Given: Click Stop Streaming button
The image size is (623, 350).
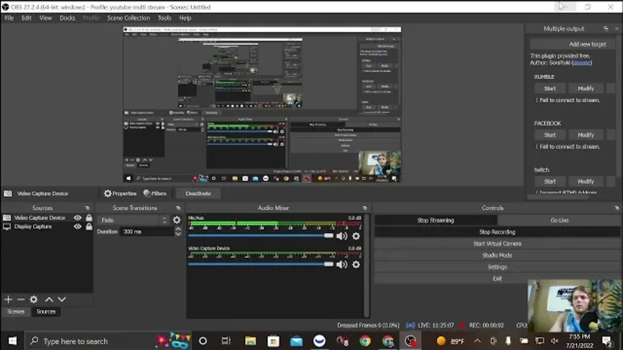Looking at the screenshot, I should pyautogui.click(x=436, y=220).
